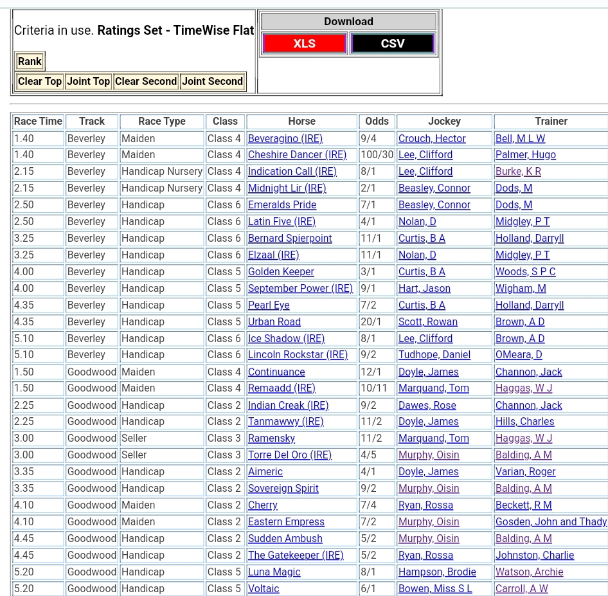The height and width of the screenshot is (596, 608).
Task: View trainer Watson, Archie profile
Action: click(x=529, y=572)
